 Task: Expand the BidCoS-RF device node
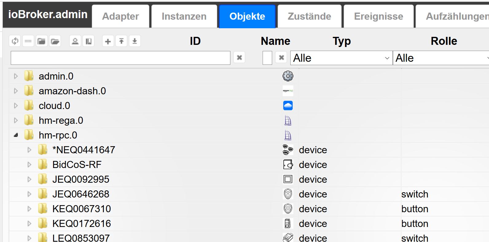click(29, 165)
